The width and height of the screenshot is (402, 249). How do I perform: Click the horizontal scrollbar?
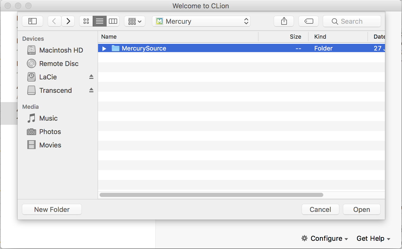(211, 195)
